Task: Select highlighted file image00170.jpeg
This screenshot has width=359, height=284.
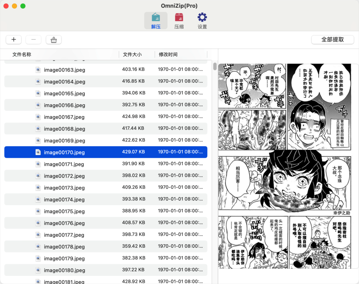Action: 106,152
